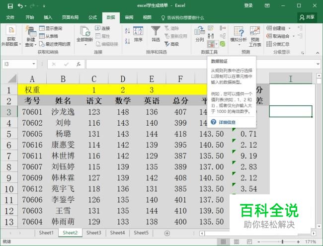Switch to Normal view in status bar
Image resolution: width=323 pixels, height=246 pixels.
point(223,242)
